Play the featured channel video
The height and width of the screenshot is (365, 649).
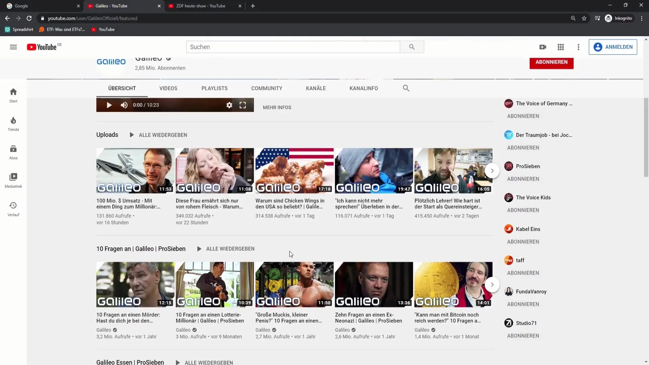click(109, 105)
